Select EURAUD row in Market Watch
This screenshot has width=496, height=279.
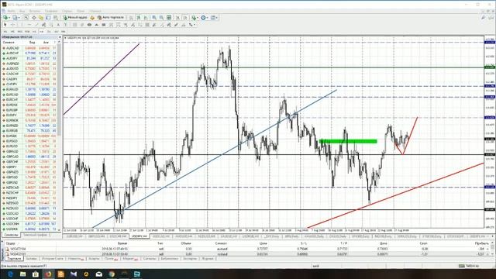tap(30, 90)
